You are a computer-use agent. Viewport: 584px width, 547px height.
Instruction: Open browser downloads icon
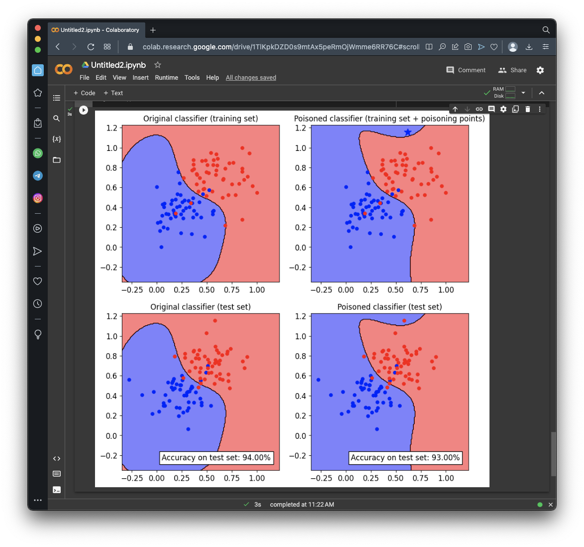529,47
